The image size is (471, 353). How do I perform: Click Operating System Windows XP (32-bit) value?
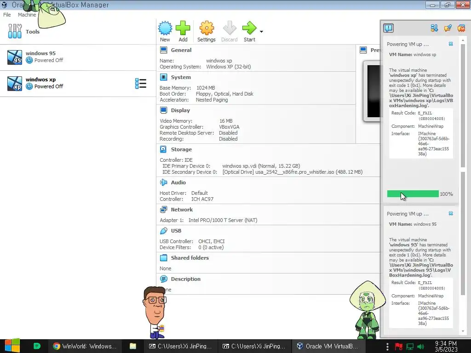[x=228, y=67]
